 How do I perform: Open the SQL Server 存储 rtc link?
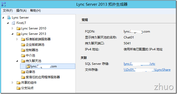point(139,64)
